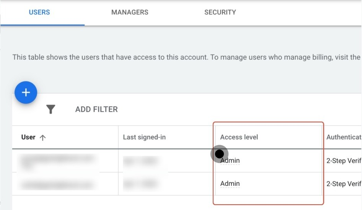The width and height of the screenshot is (362, 210).
Task: Click second row's 2-Step Verification cell
Action: point(343,184)
